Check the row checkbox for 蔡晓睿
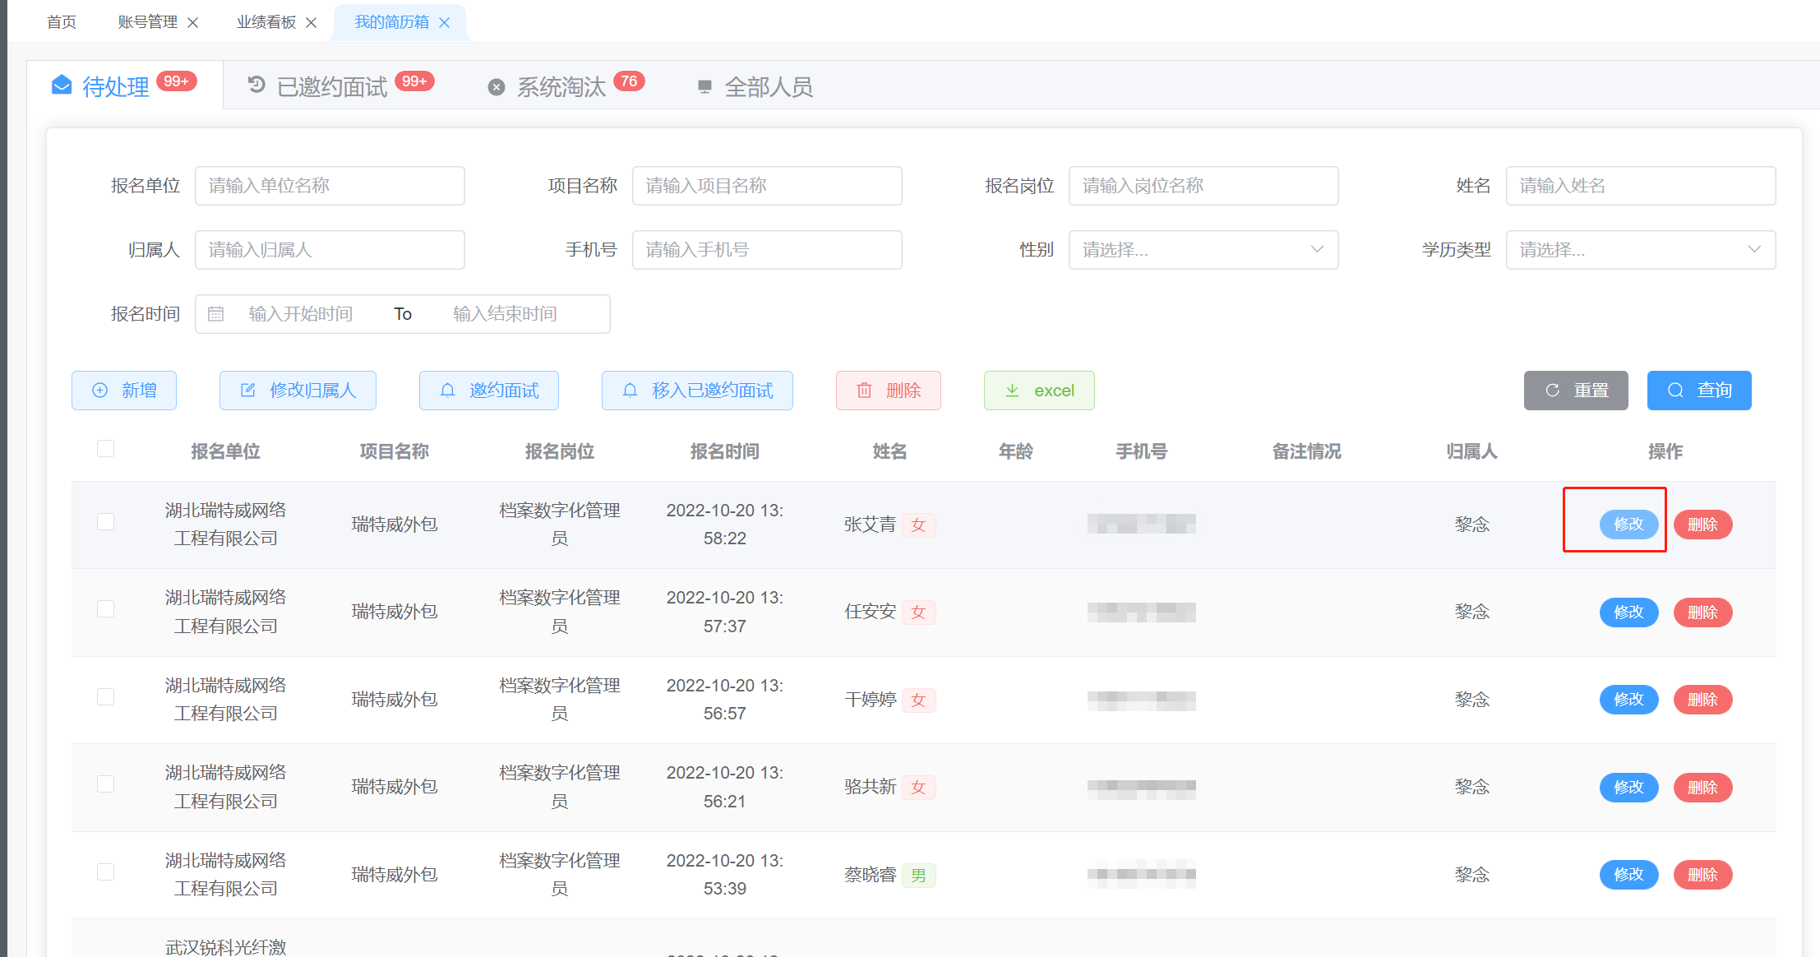The image size is (1820, 957). point(105,872)
